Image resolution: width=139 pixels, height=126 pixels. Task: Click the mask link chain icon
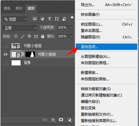tap(23, 54)
